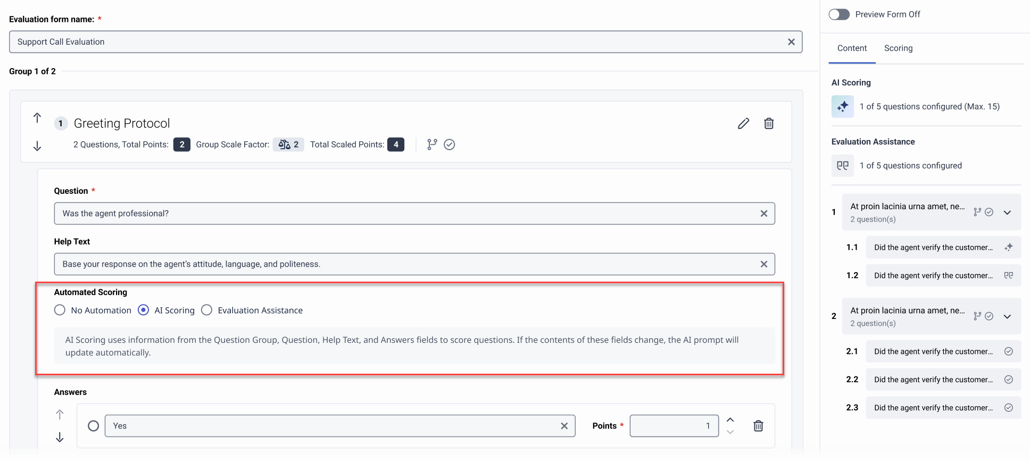Edit the Greeting Protocol group title
The width and height of the screenshot is (1030, 469).
point(743,124)
